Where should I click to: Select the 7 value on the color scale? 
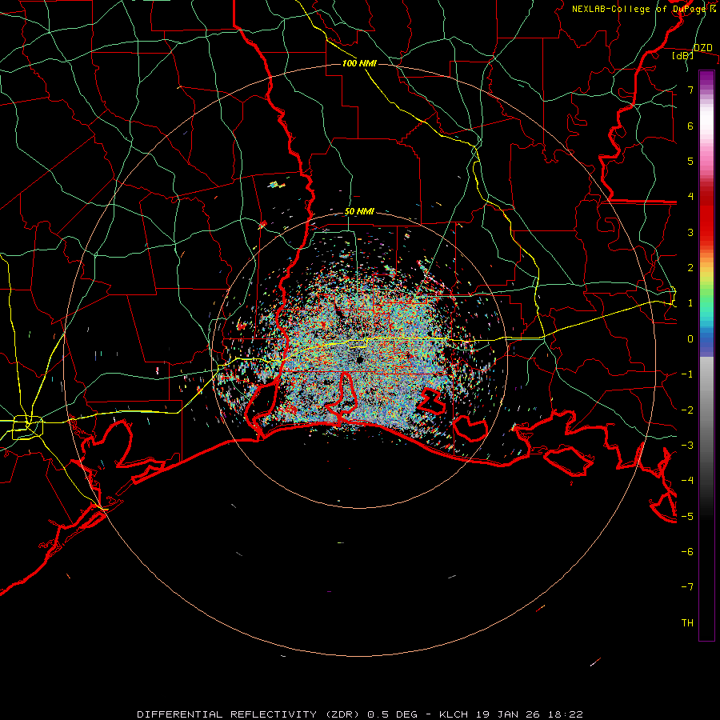(x=690, y=90)
